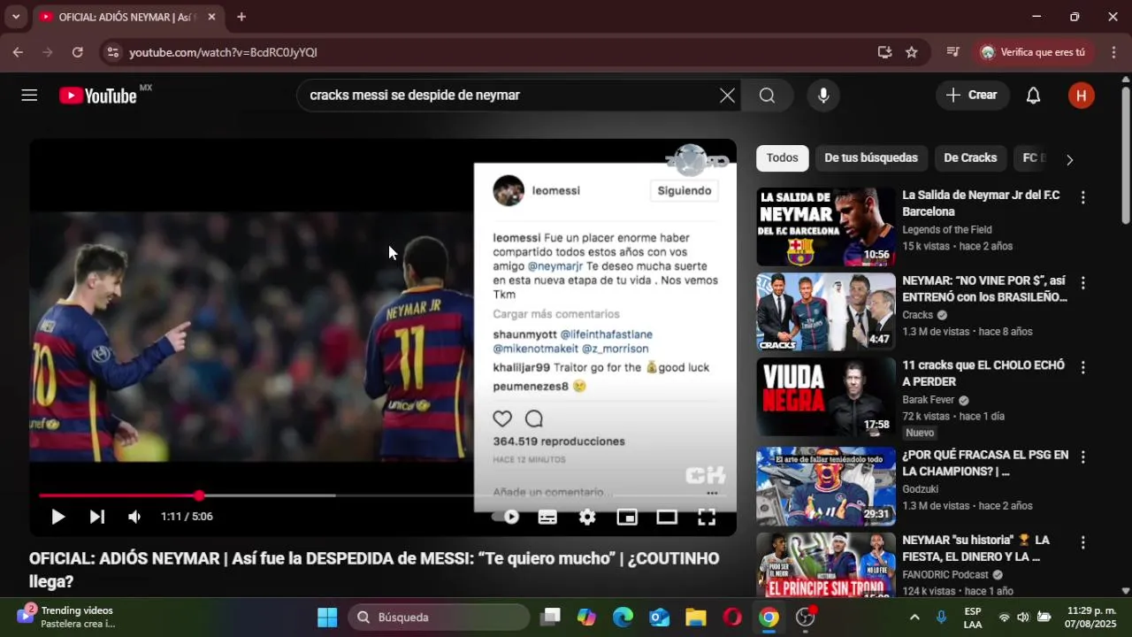Go back in browser history

tap(18, 52)
